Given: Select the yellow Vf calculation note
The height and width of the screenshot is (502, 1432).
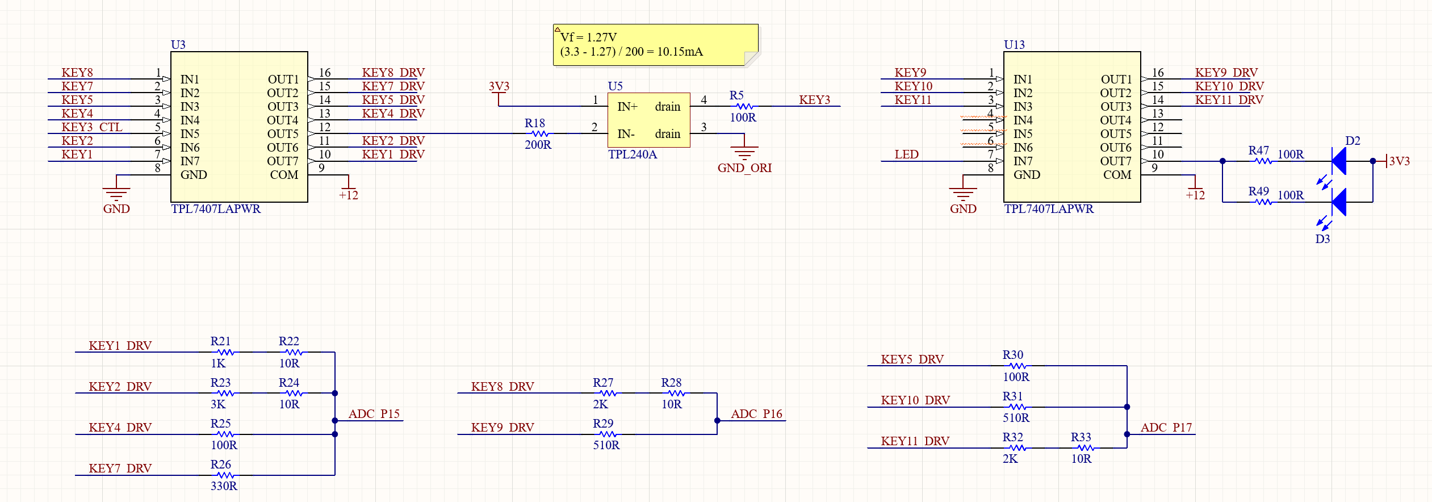Looking at the screenshot, I should tap(656, 45).
